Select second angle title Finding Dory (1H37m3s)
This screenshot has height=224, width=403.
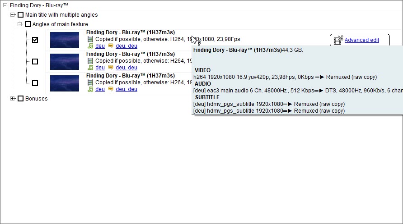[130, 54]
